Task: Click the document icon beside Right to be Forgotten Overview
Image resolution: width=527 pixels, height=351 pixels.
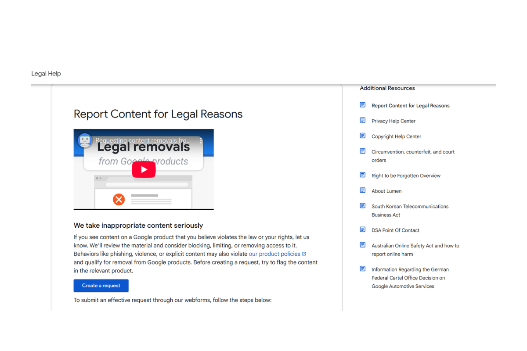Action: point(363,175)
